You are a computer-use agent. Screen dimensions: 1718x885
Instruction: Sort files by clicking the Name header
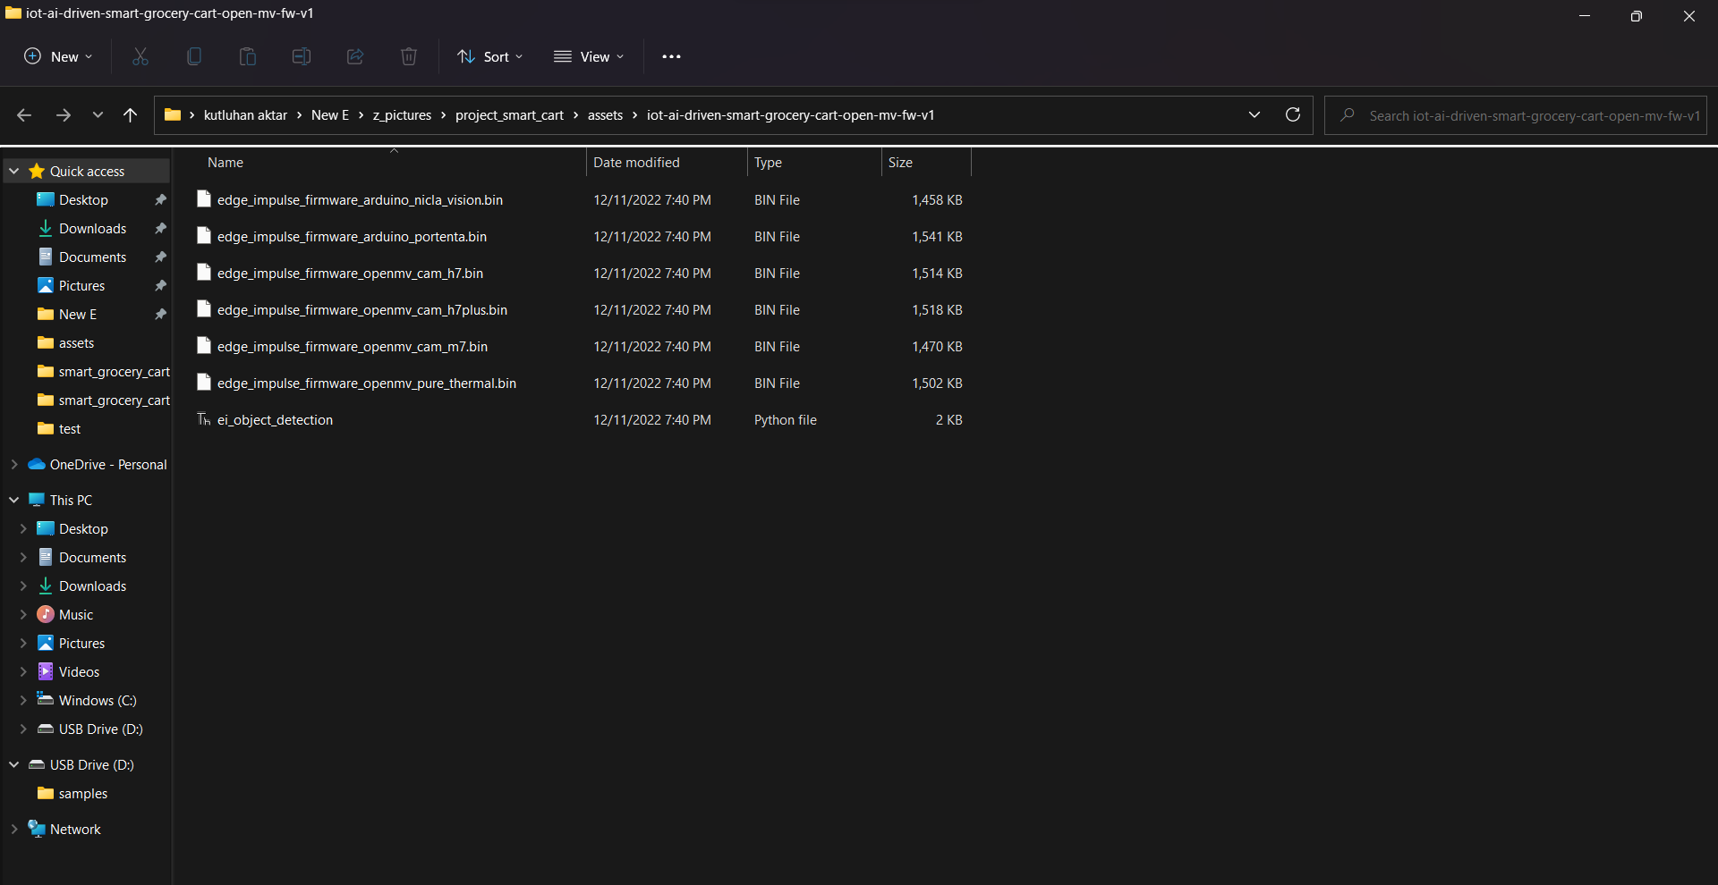[225, 162]
